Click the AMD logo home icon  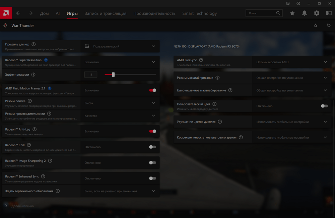point(6,13)
